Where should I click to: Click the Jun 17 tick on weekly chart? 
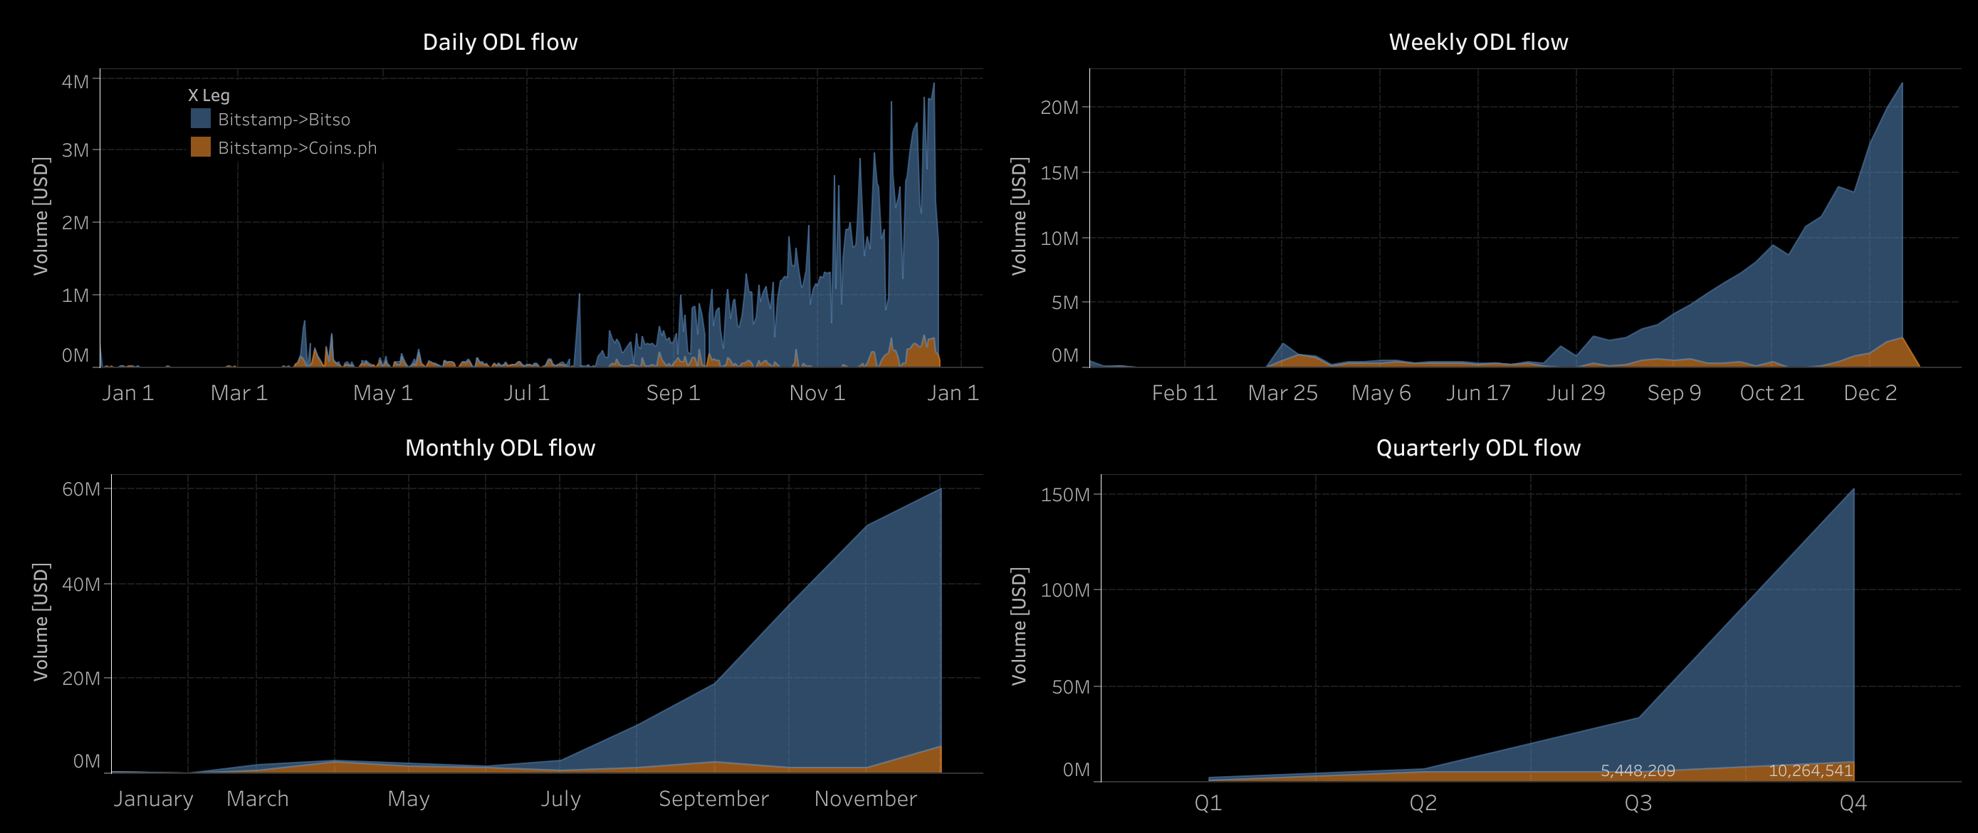click(1478, 393)
